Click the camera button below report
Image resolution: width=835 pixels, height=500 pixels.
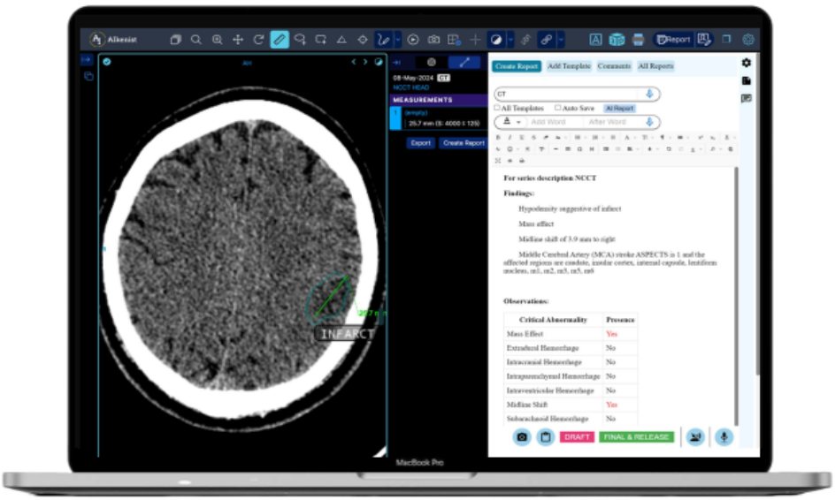click(522, 437)
